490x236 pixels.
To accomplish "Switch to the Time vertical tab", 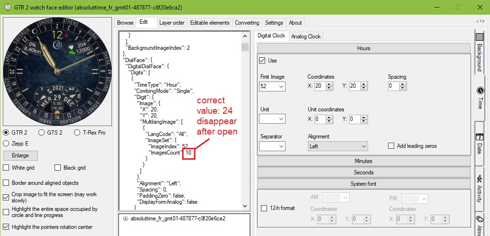I will pyautogui.click(x=480, y=98).
